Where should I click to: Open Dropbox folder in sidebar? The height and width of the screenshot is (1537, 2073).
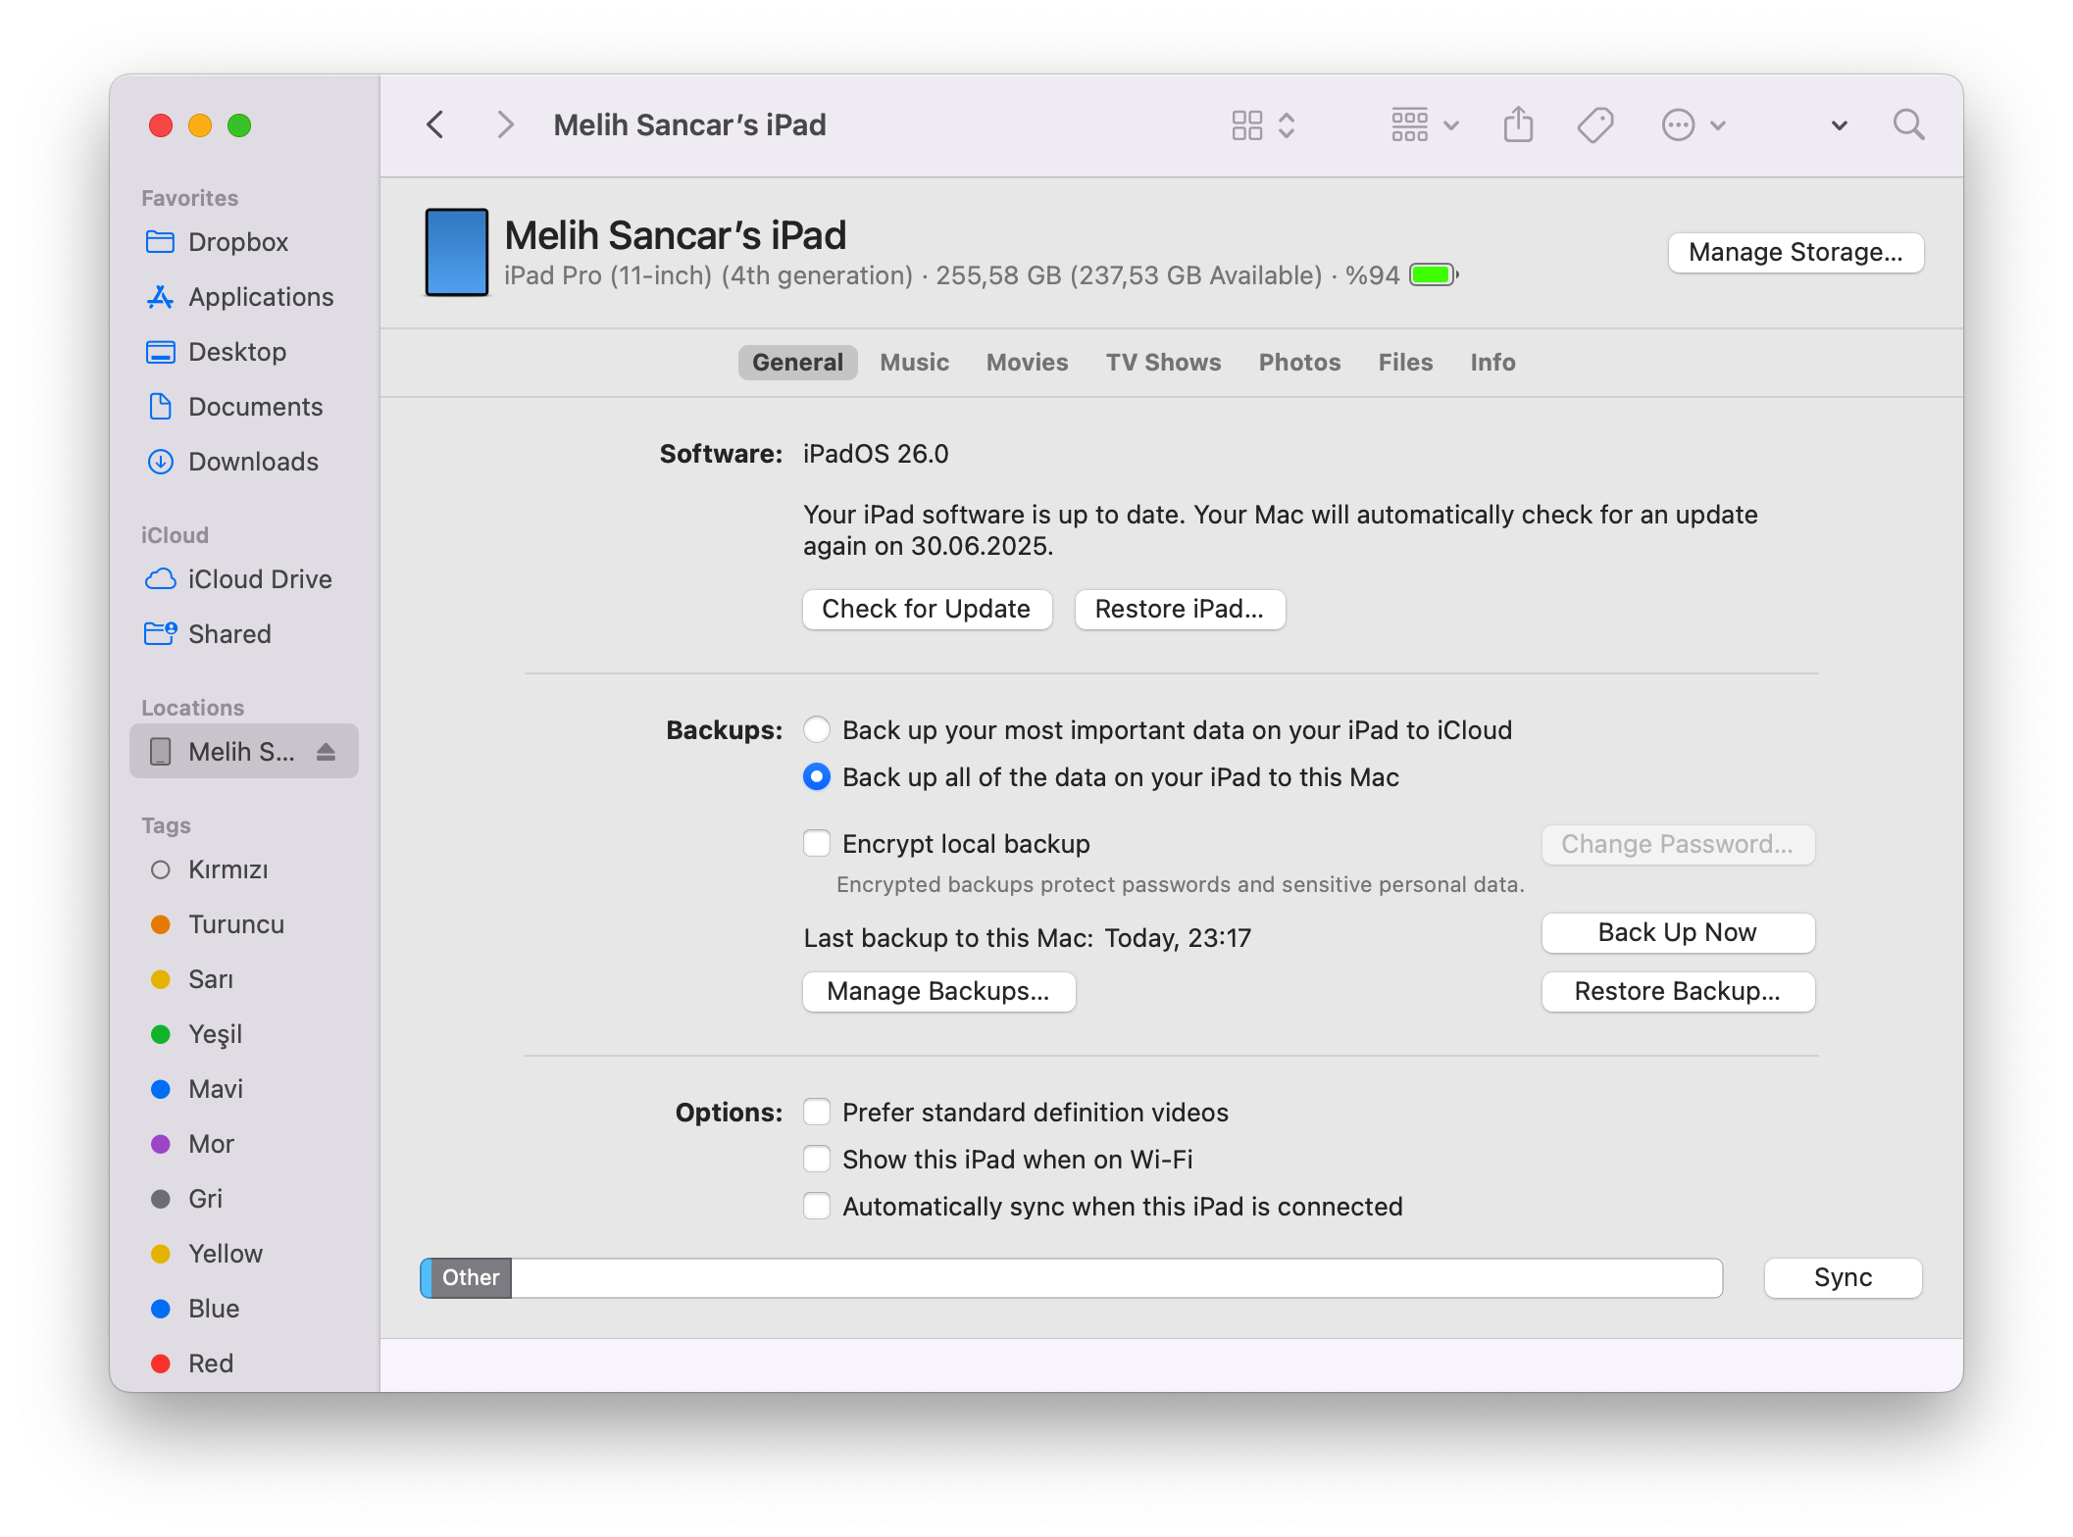click(x=237, y=242)
